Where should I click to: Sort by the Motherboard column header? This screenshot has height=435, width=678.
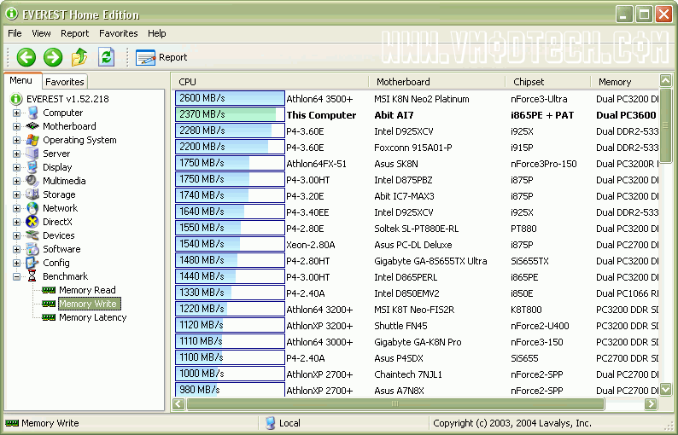click(436, 82)
